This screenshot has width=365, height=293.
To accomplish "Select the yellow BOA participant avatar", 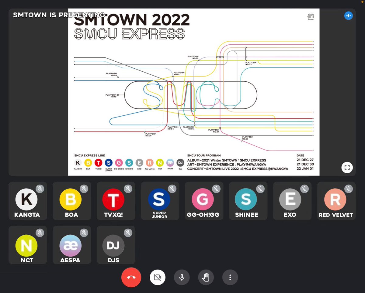I will point(71,199).
